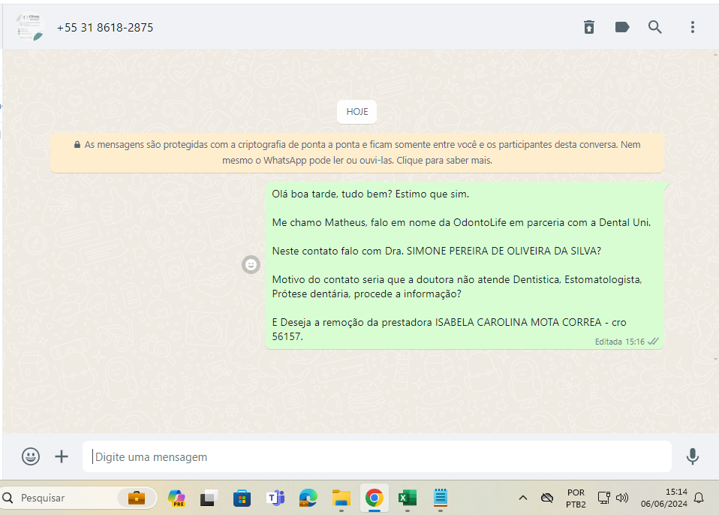Open the three-dot chat menu
The width and height of the screenshot is (719, 515).
(x=693, y=27)
